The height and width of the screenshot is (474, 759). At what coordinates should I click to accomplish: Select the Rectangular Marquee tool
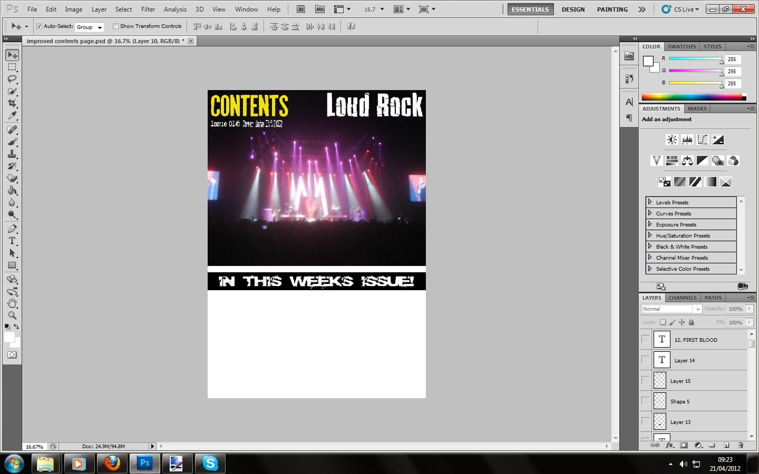12,67
